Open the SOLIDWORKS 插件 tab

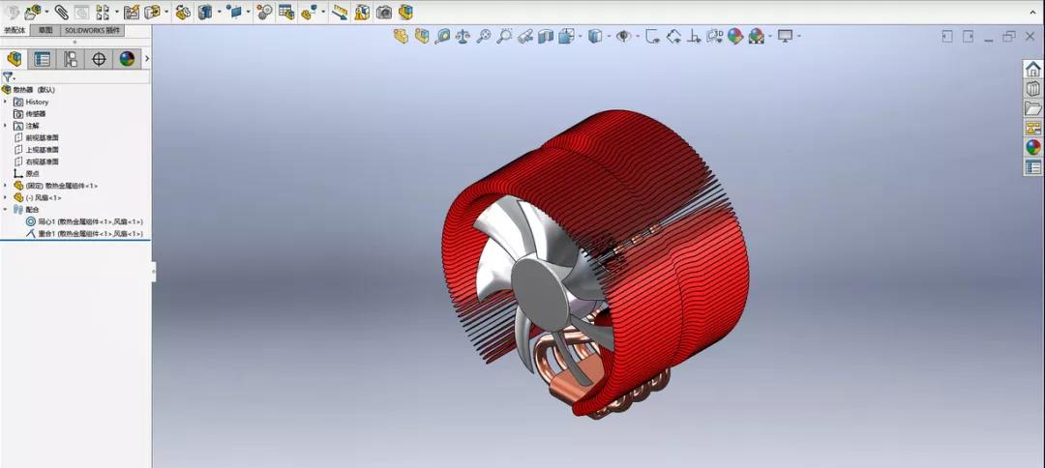[x=91, y=30]
